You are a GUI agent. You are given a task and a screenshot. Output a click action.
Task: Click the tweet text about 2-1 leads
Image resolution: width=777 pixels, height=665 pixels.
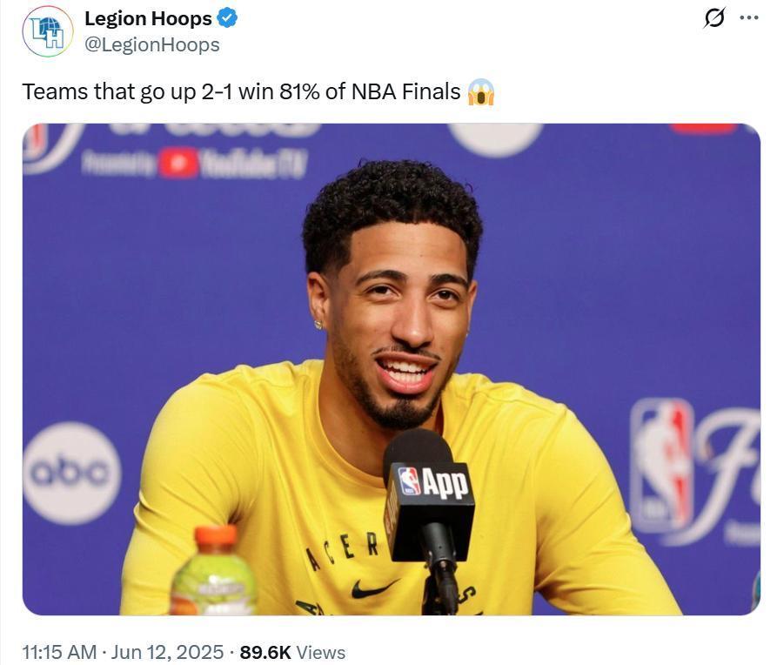tap(241, 91)
